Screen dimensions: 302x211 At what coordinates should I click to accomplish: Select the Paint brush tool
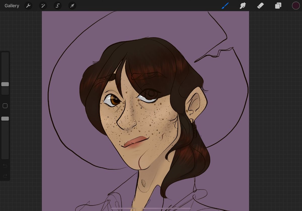pos(225,6)
